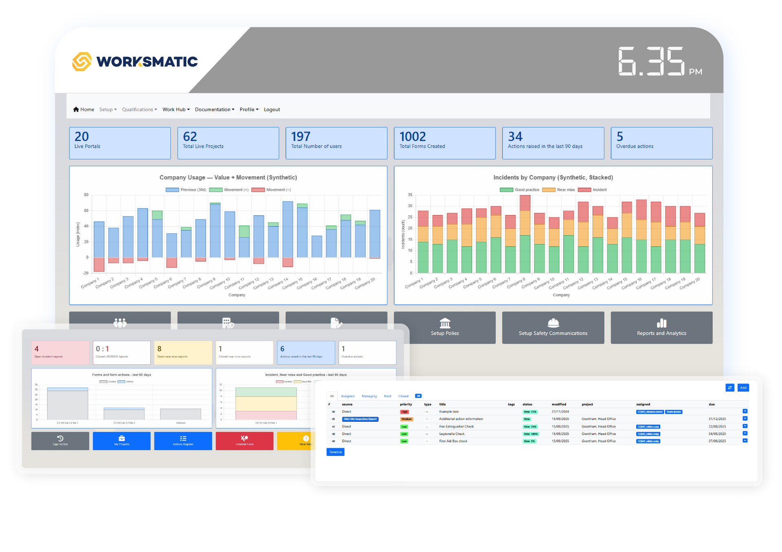This screenshot has height=552, width=782.
Task: Click the Incident legend color swatch
Action: pos(584,190)
